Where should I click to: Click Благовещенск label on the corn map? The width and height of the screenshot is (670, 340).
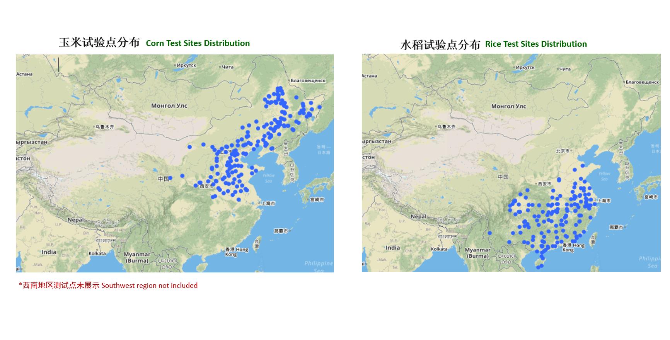point(308,80)
